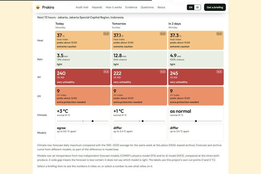Select the 'differ up to 3.4 °C' card

coord(139,133)
